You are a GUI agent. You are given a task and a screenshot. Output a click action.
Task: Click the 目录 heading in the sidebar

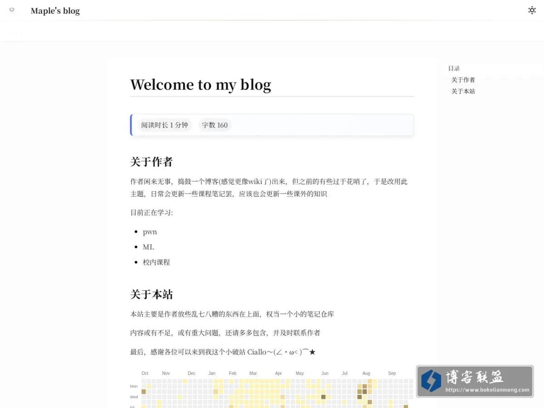coord(454,68)
